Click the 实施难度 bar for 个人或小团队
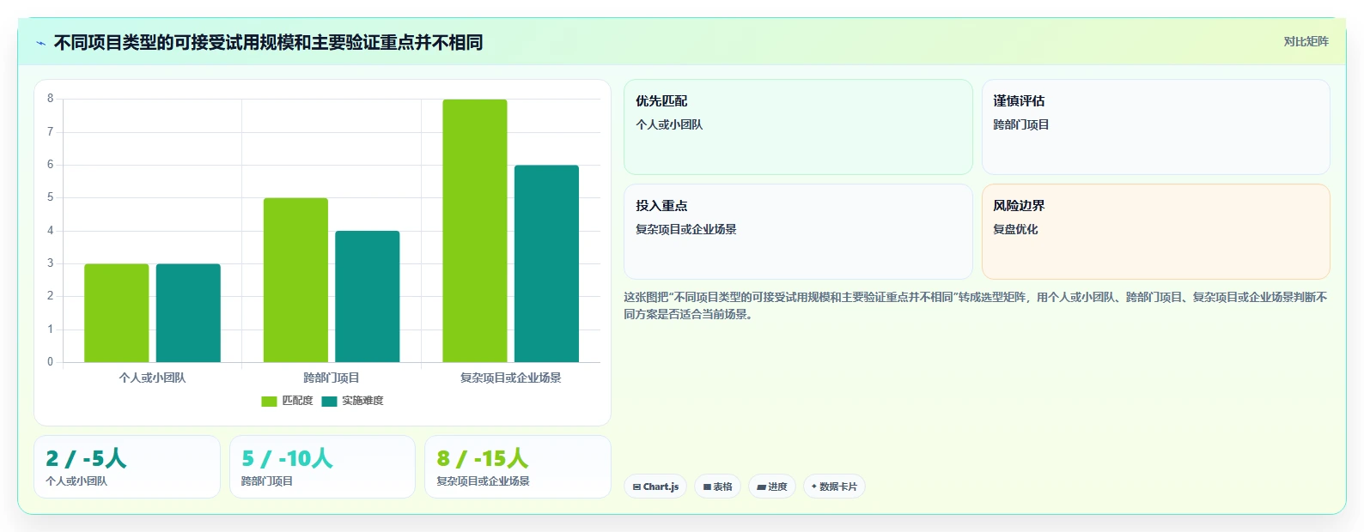This screenshot has height=532, width=1364. pos(188,313)
